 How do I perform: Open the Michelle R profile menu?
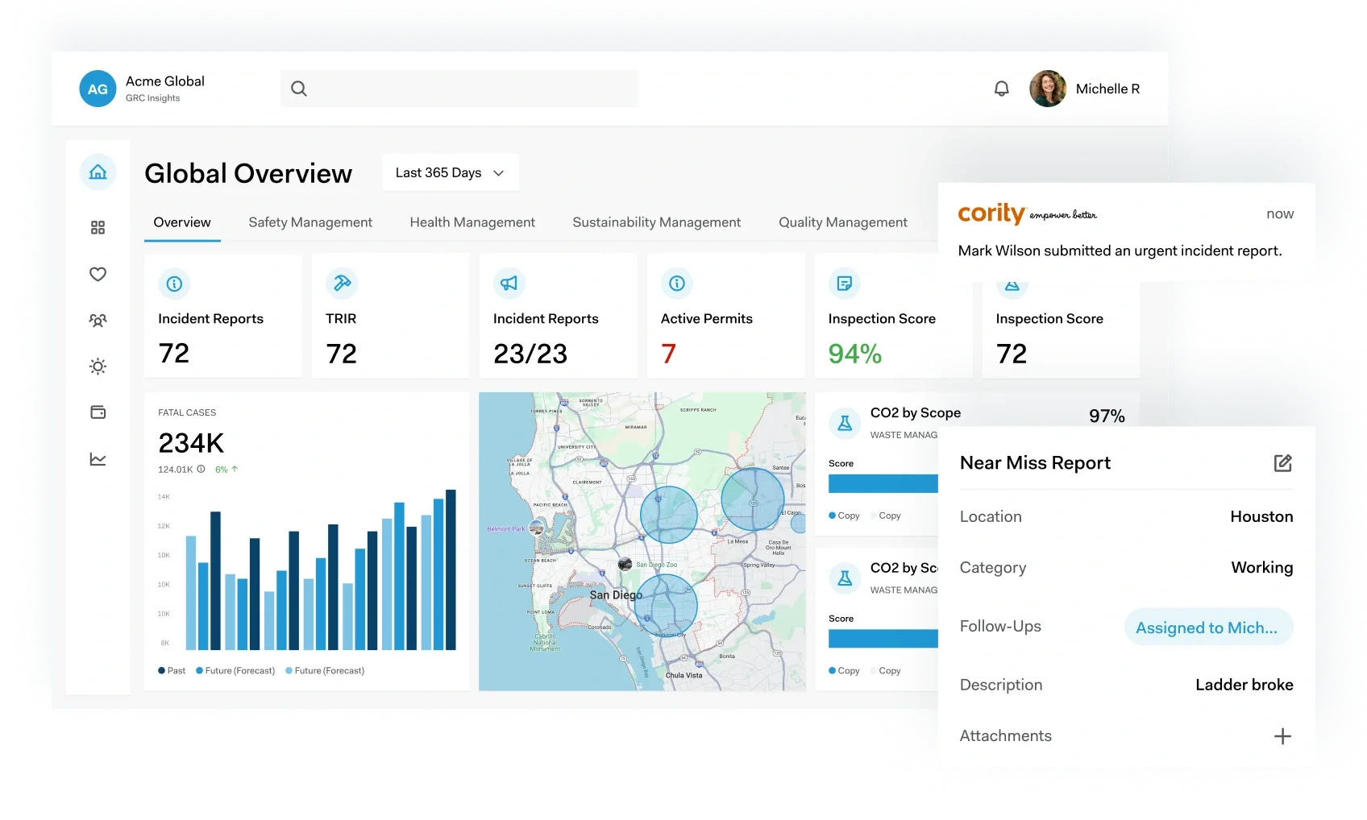(1085, 89)
